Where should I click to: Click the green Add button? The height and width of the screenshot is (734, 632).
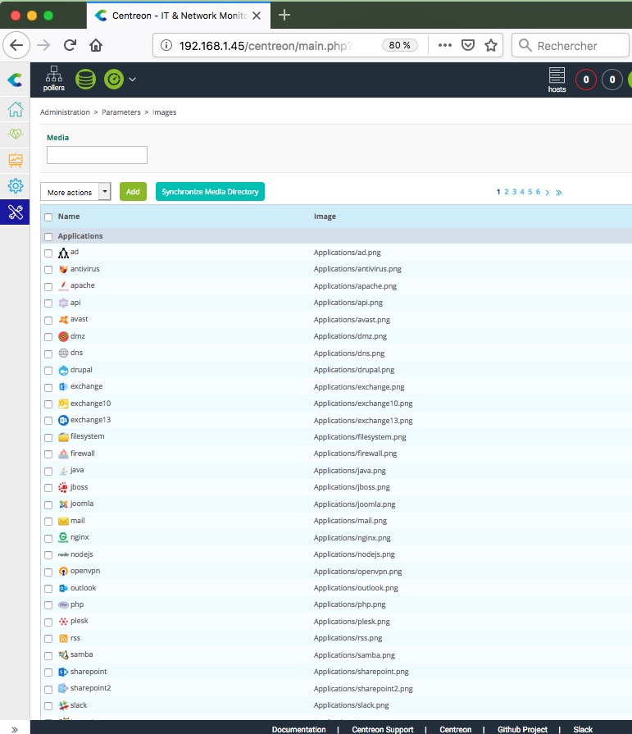(133, 192)
